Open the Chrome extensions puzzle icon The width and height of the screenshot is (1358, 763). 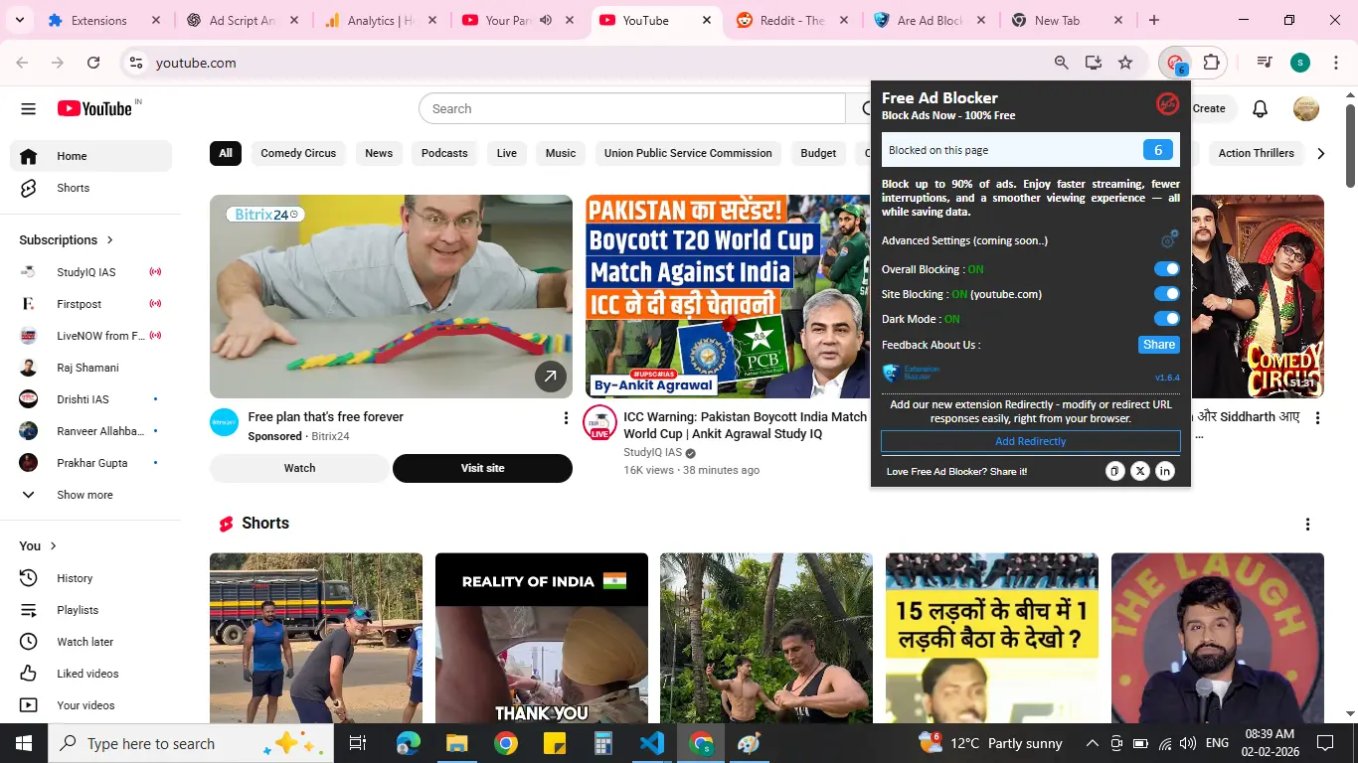click(x=1211, y=63)
